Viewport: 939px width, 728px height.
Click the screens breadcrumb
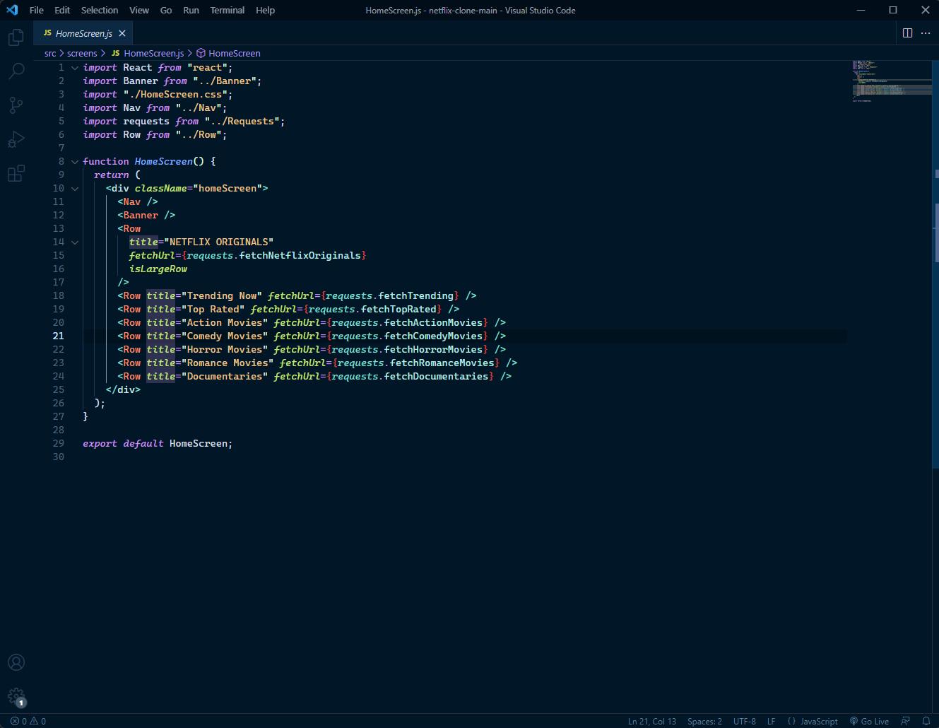click(82, 53)
